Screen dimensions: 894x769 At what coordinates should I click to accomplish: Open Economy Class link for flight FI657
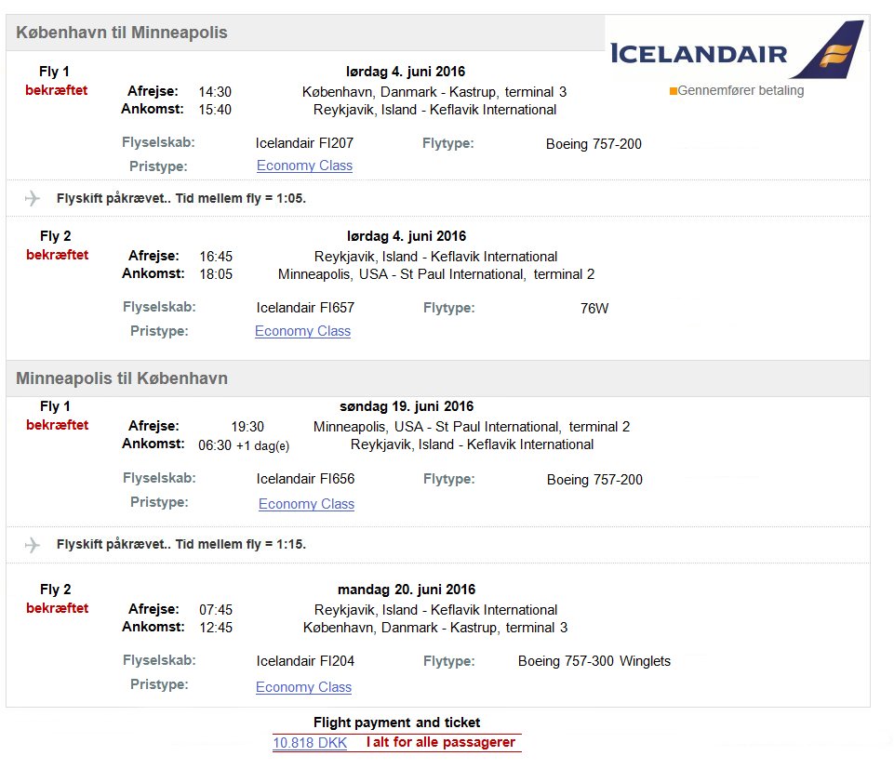coord(302,331)
